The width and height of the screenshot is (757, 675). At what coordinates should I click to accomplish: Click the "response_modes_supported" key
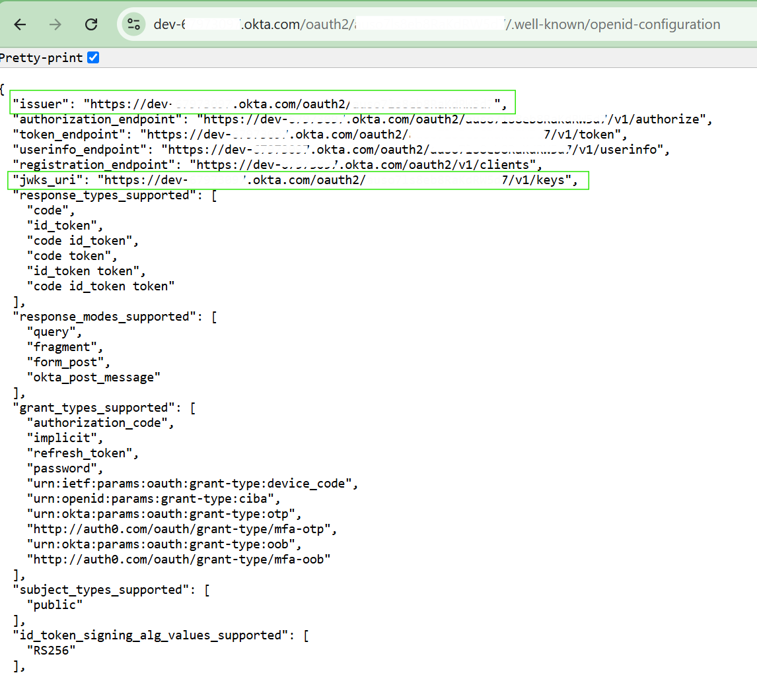click(x=105, y=317)
